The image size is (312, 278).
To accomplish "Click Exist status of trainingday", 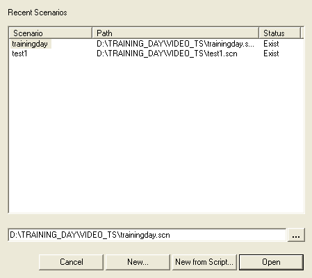I will (x=271, y=44).
